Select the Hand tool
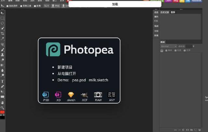The image size is (208, 132). tap(2, 102)
